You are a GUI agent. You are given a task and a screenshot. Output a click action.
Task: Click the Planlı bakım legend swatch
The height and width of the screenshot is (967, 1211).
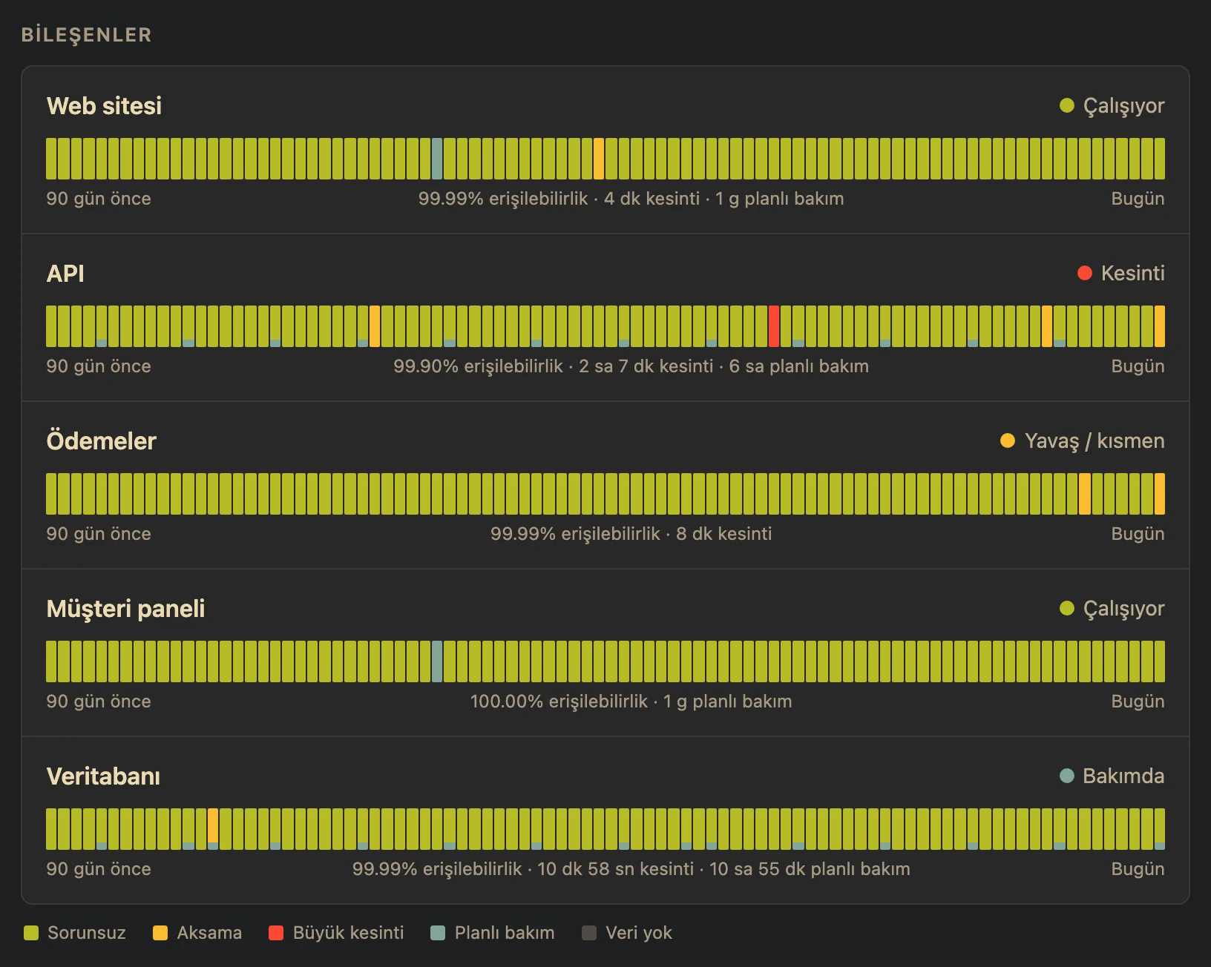[438, 933]
